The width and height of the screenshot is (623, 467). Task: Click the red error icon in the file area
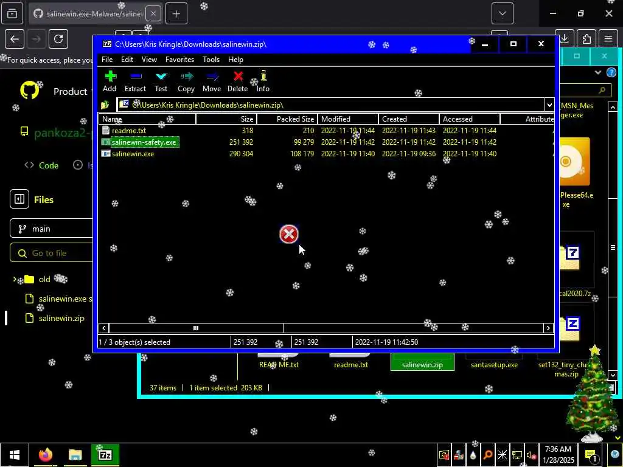[289, 234]
